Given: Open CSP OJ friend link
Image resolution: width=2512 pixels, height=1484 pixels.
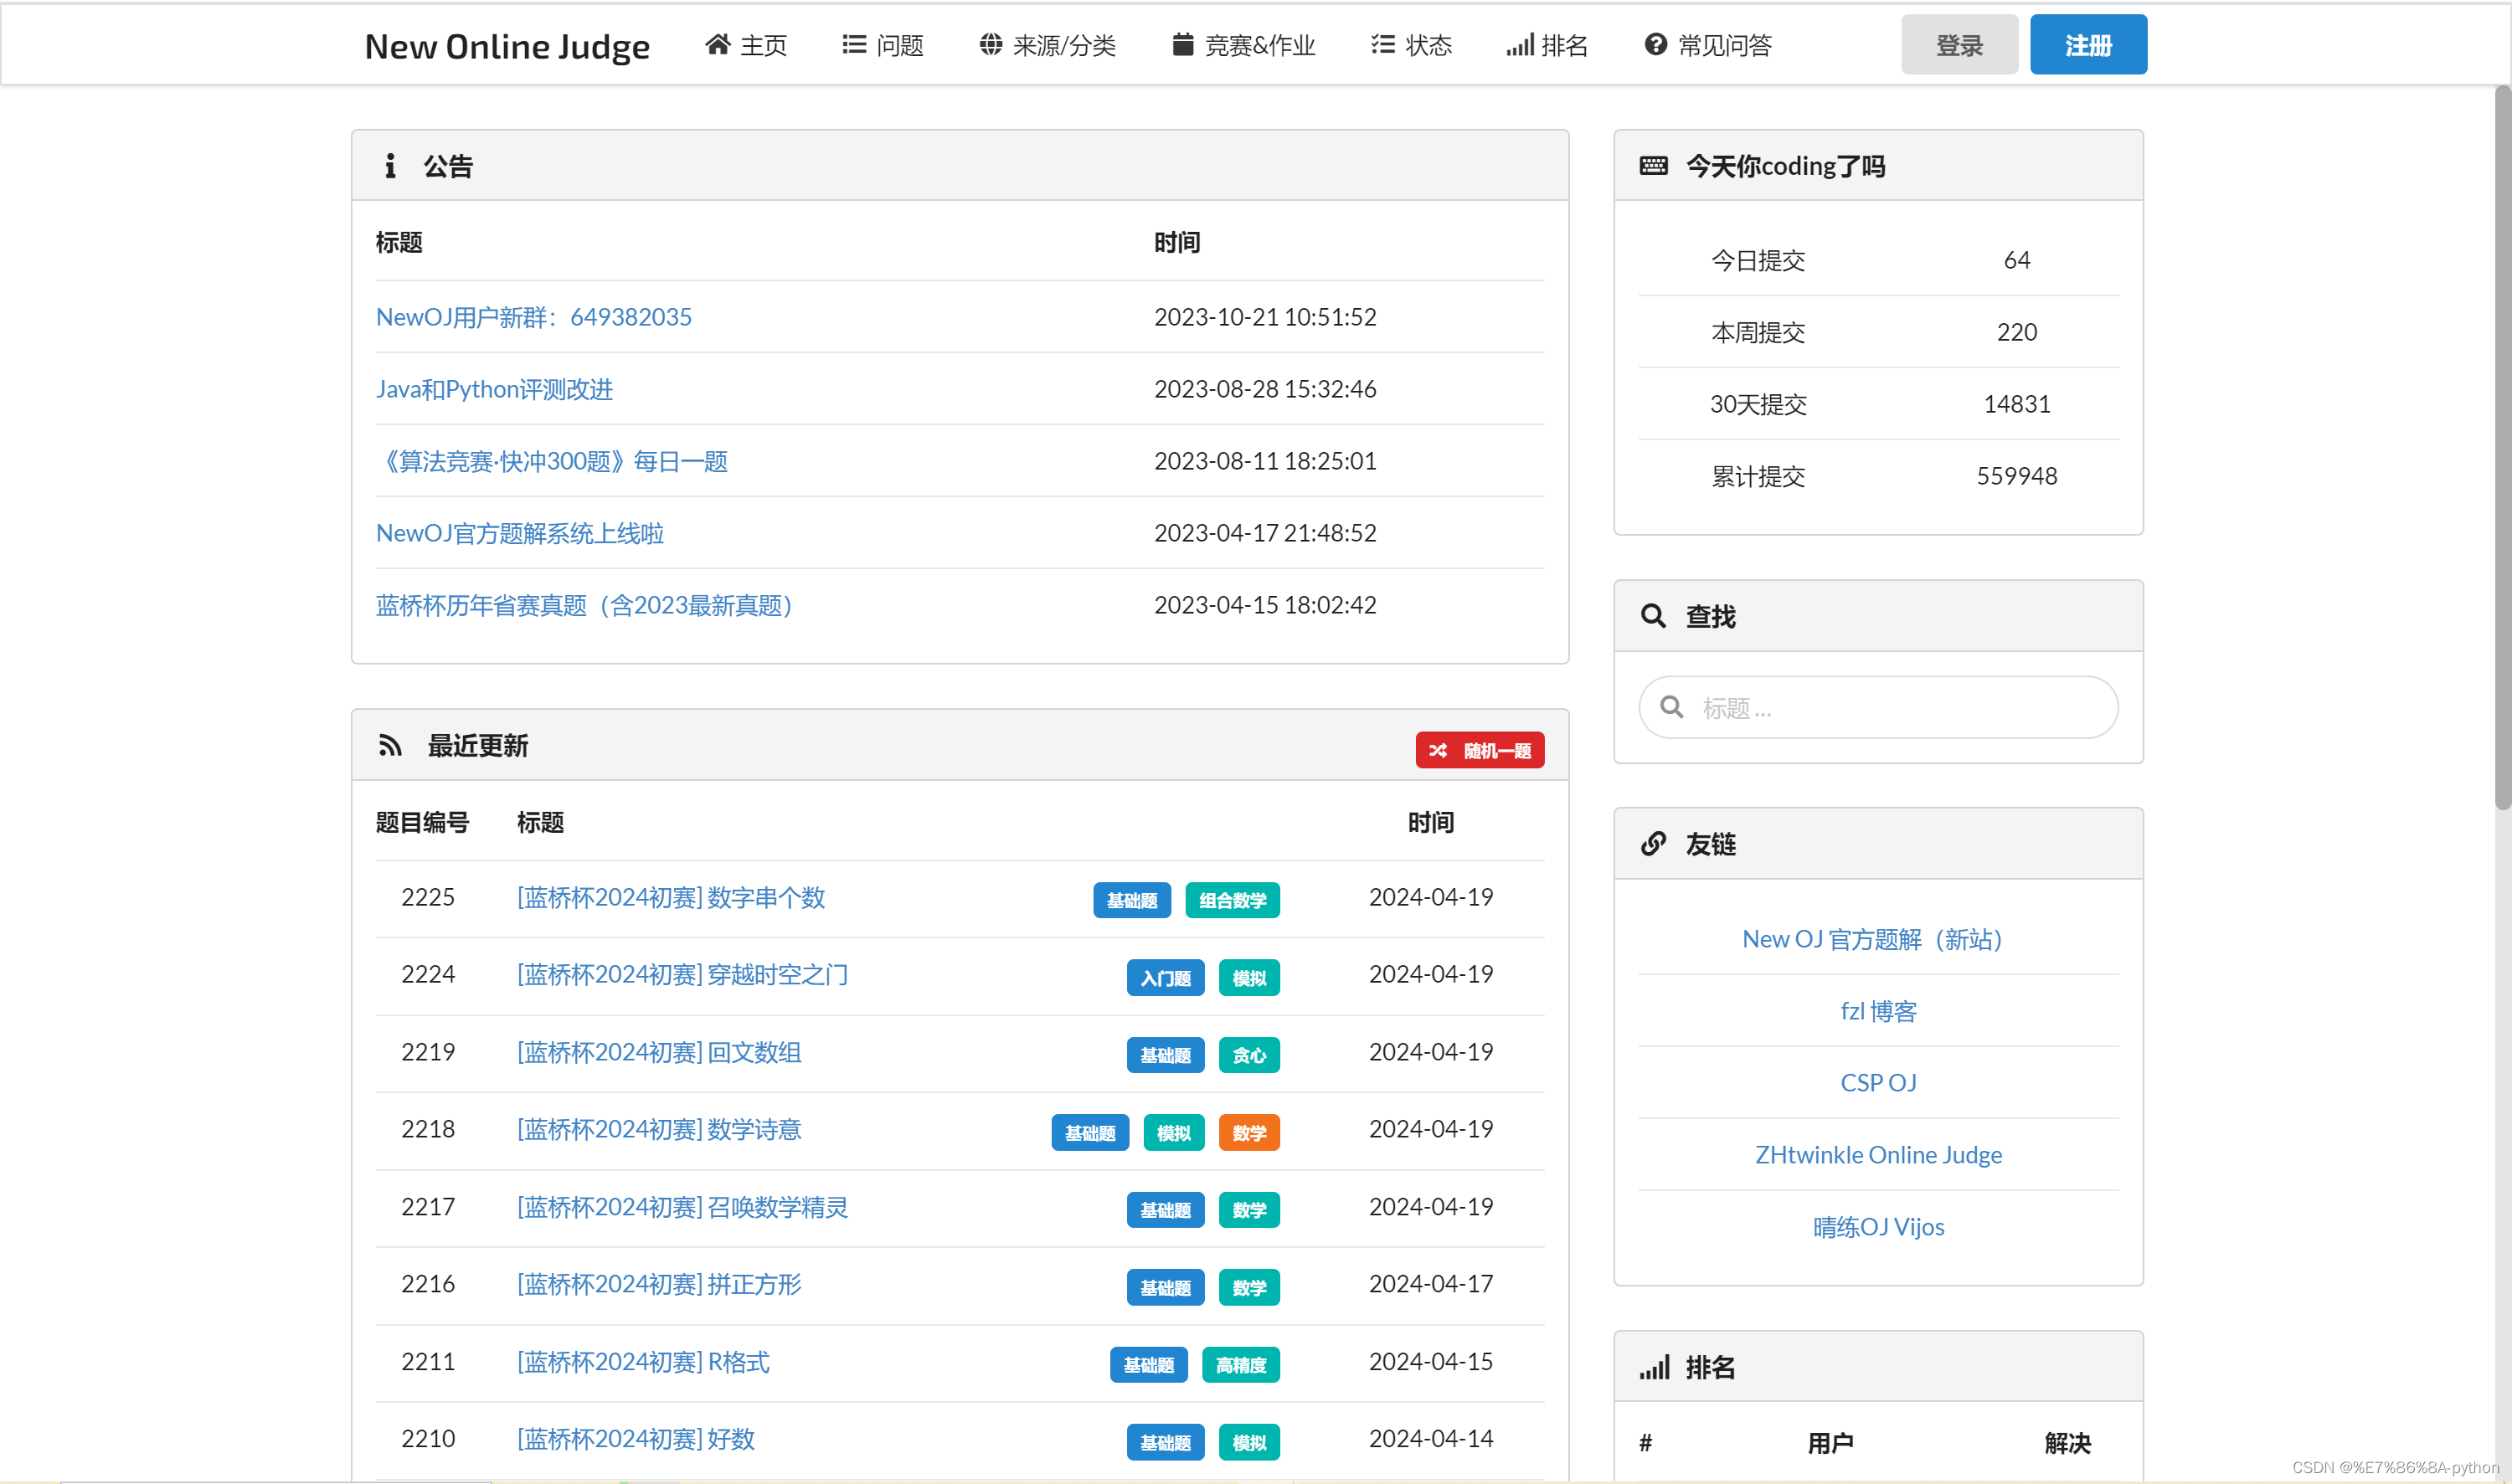Looking at the screenshot, I should (x=1878, y=1083).
